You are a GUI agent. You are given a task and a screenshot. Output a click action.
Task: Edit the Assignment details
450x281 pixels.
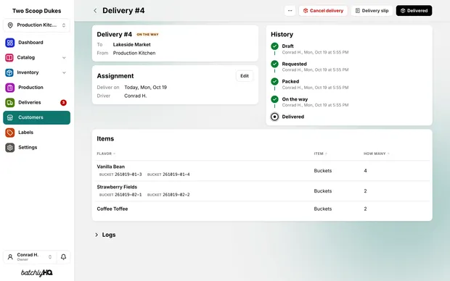[245, 76]
